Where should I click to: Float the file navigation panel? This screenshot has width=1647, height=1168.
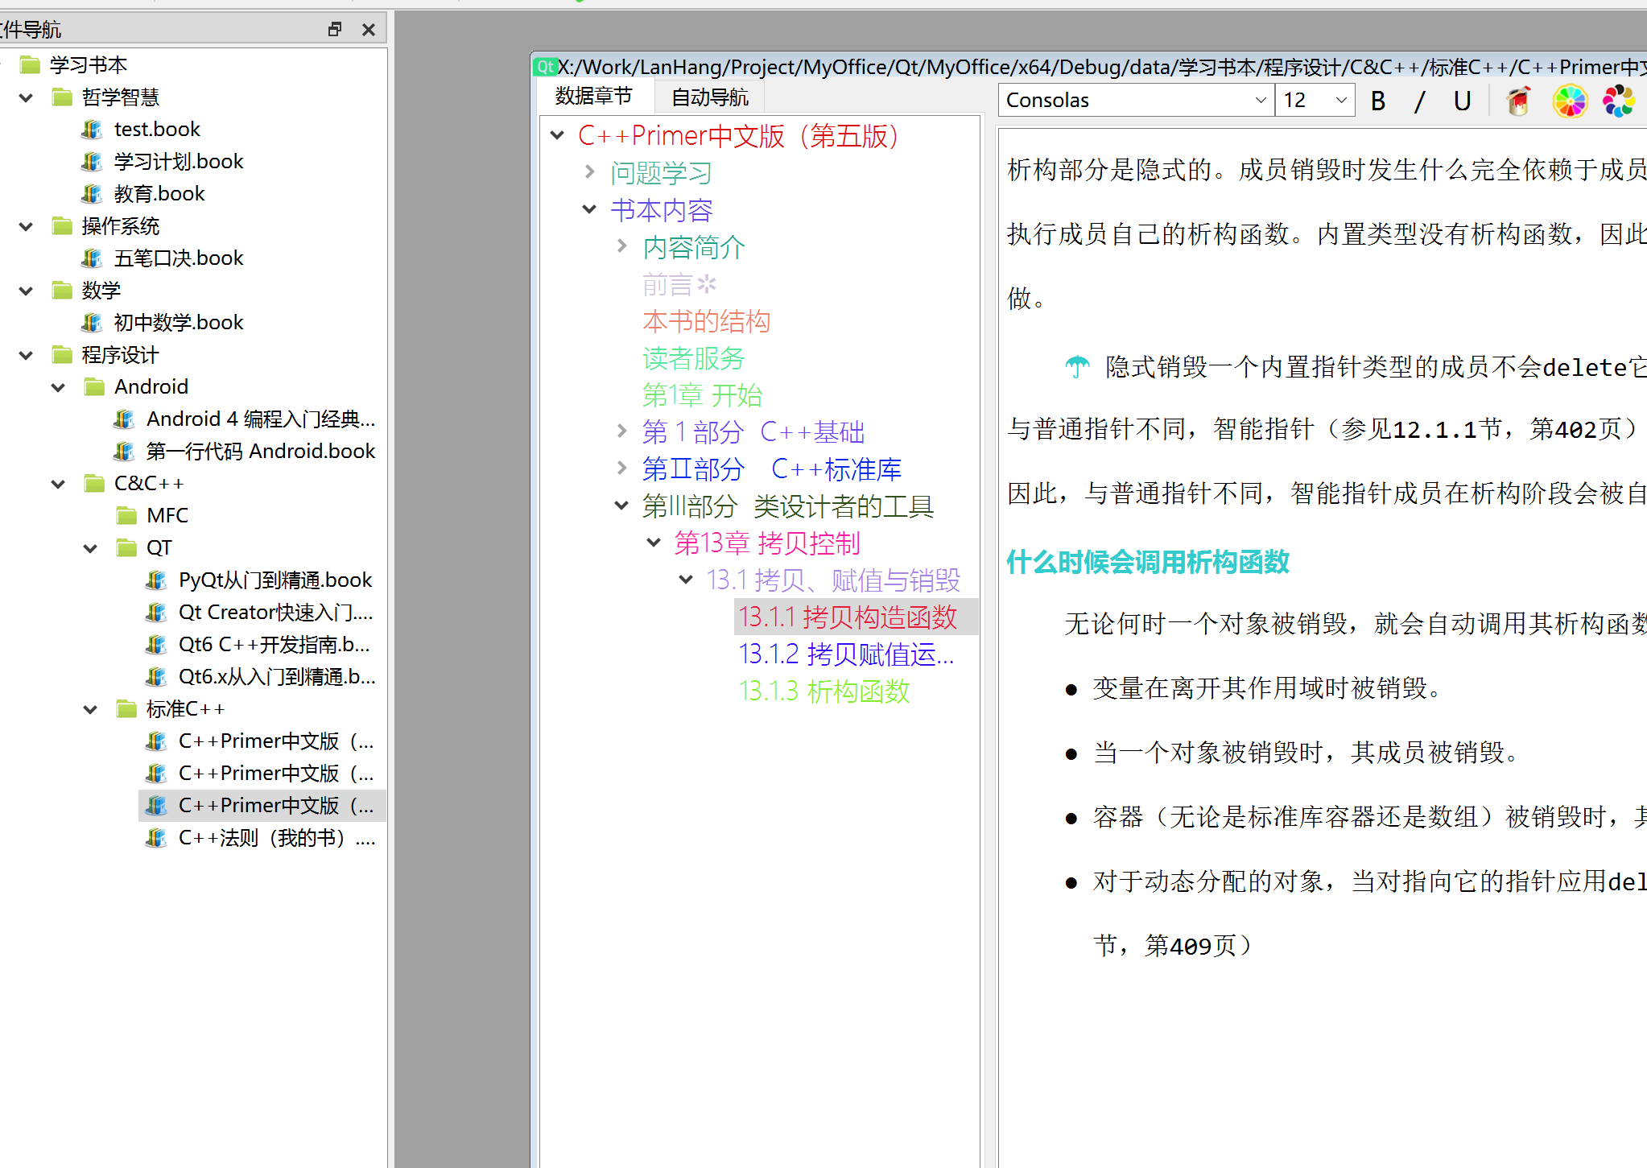[335, 29]
